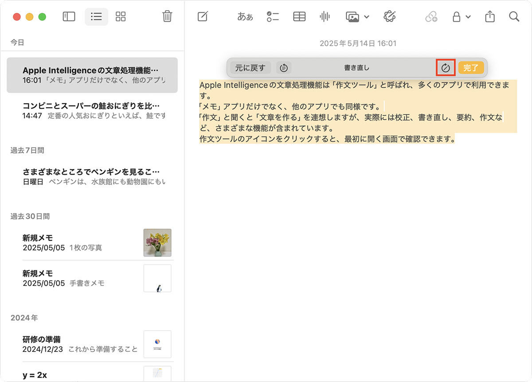
Task: Click the retry rewrite icon beside 完了
Action: point(446,68)
